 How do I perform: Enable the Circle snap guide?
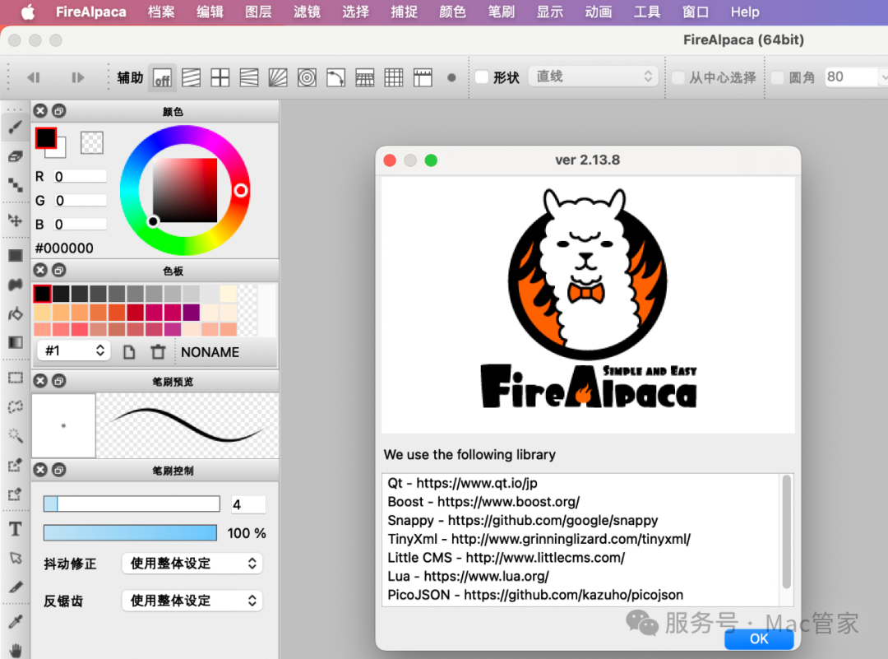307,77
